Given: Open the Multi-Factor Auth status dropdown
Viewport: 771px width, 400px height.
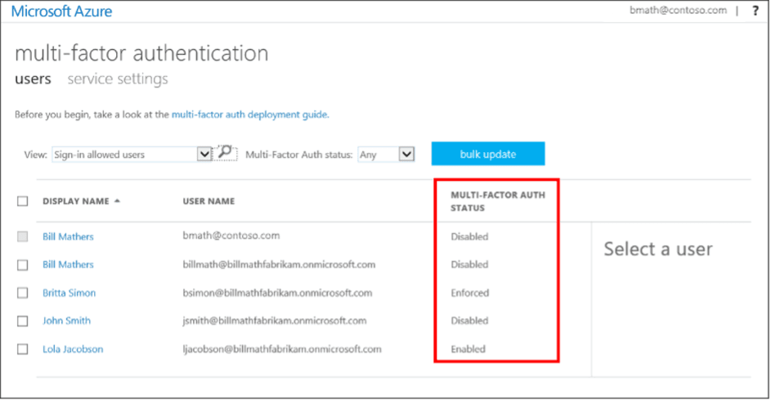Looking at the screenshot, I should [x=406, y=154].
